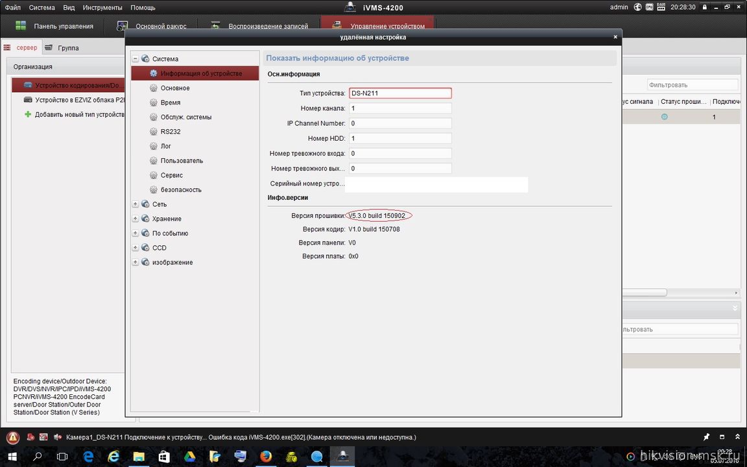Open Обслуж. системы item

(186, 117)
